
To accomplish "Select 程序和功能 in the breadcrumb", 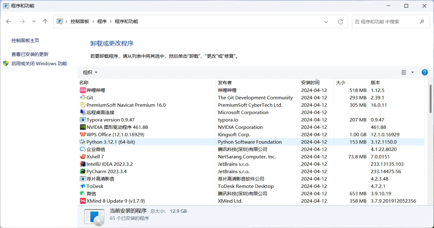I will click(x=126, y=21).
